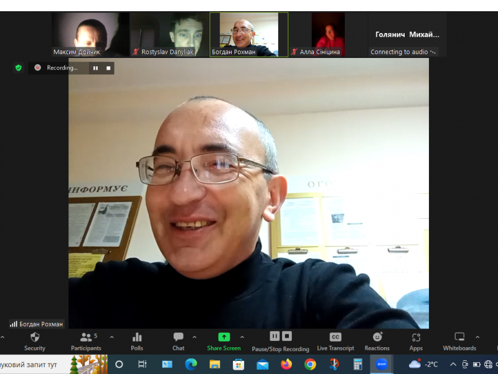Pause recording in bottom toolbar

(x=275, y=336)
